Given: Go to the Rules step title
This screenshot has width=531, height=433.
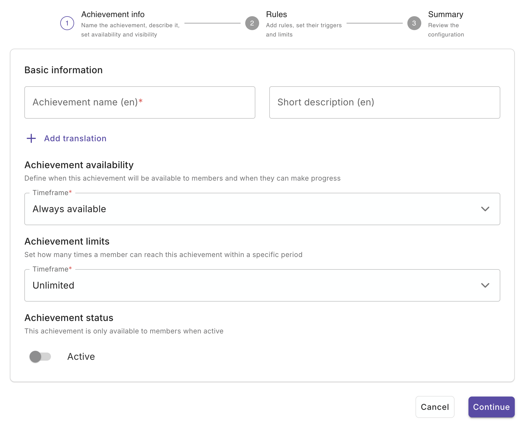Looking at the screenshot, I should [x=276, y=14].
